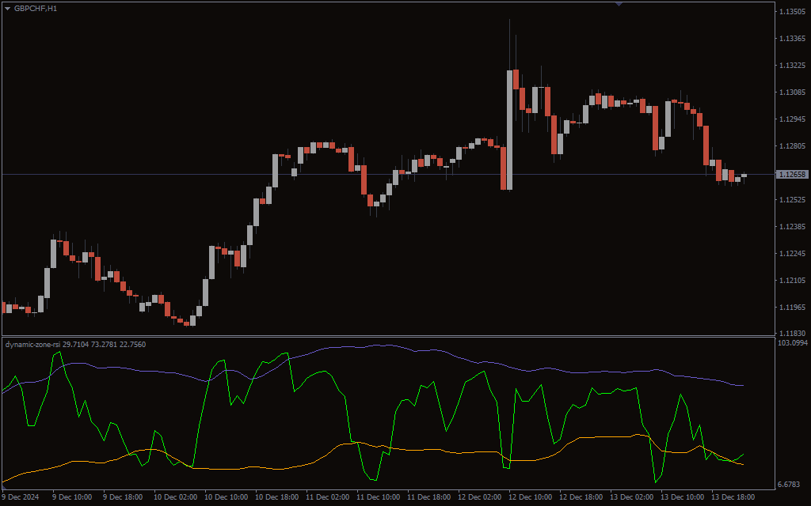Click the 9 Dec 2024 time axis label
Image resolution: width=811 pixels, height=506 pixels.
(20, 497)
